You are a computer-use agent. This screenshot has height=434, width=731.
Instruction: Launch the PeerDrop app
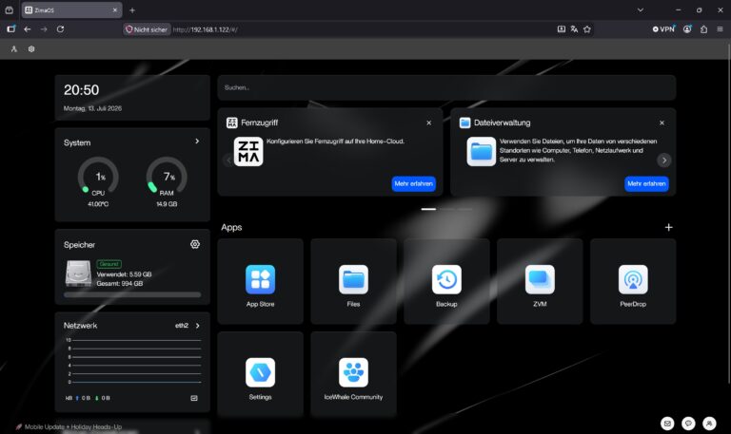633,281
